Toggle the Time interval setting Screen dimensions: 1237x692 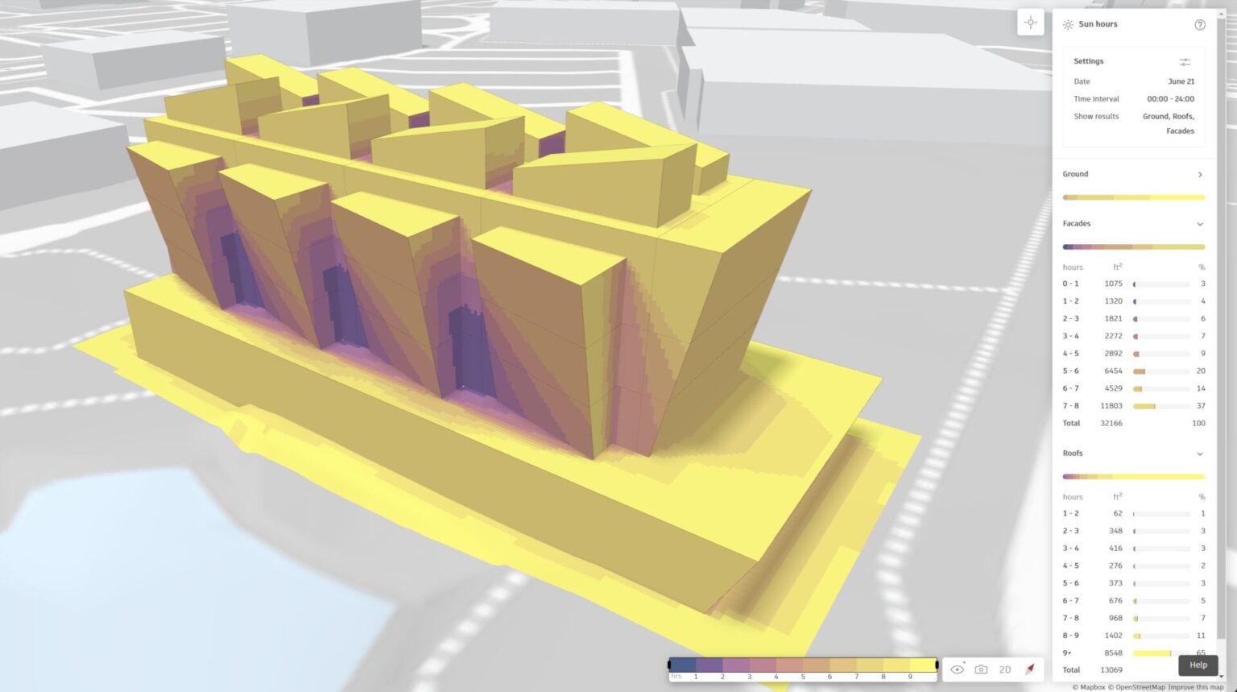pyautogui.click(x=1168, y=98)
